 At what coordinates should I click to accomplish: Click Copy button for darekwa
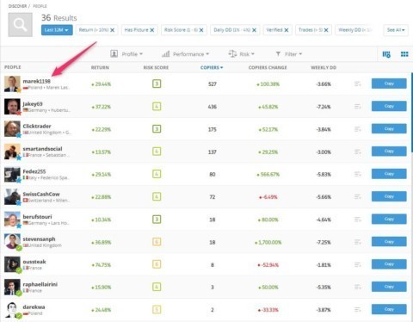click(x=389, y=309)
